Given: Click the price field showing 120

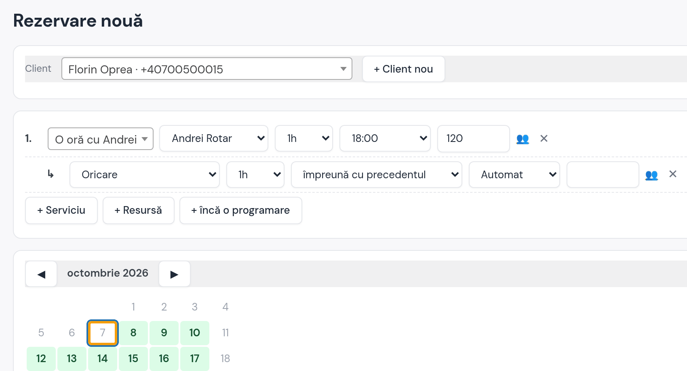Looking at the screenshot, I should pos(474,138).
